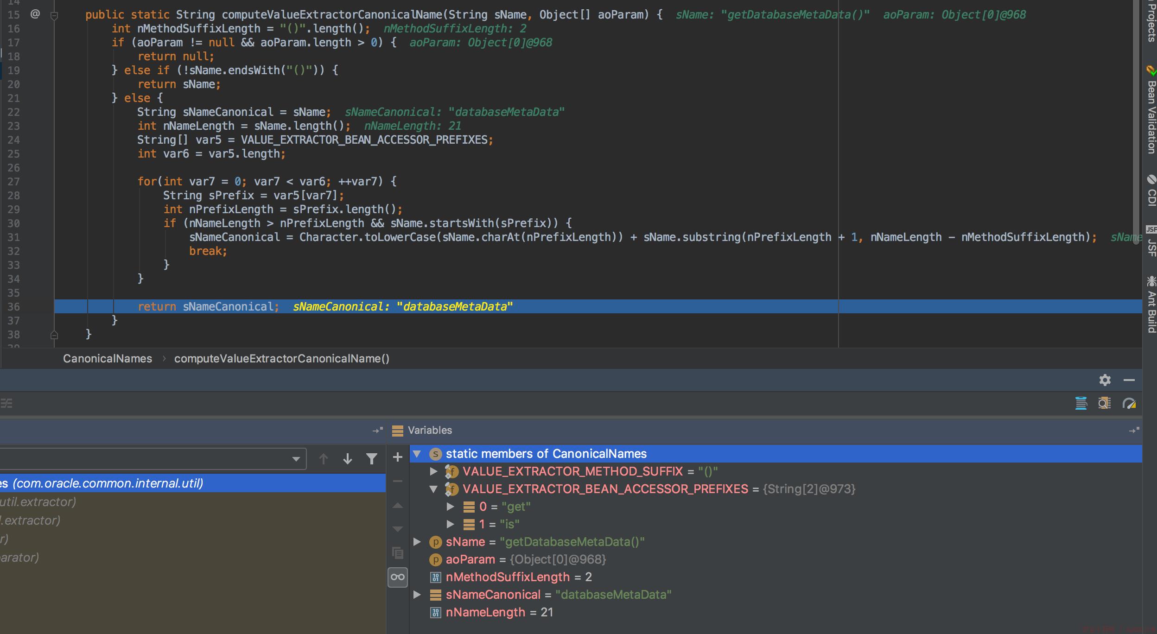Select the stack frame ending in "arator)"
This screenshot has width=1157, height=634.
(x=193, y=558)
